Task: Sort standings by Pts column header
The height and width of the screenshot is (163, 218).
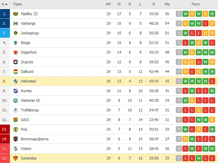Action: (x=167, y=4)
